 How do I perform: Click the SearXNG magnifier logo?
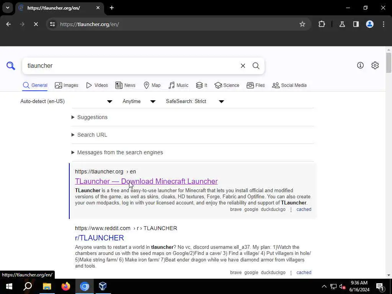[11, 65]
